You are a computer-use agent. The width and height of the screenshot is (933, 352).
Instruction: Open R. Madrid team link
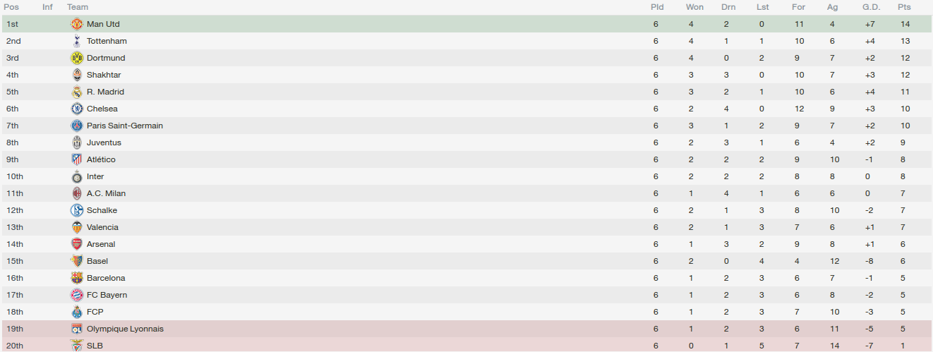[105, 92]
